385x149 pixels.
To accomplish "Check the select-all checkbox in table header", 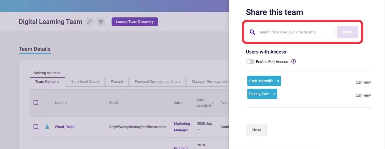I will (36, 103).
